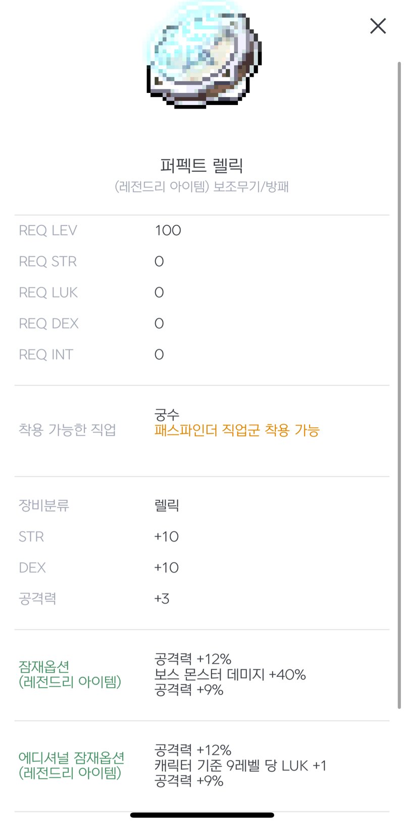Tap the home indicator bar at bottom
Screen dimensions: 404x826
click(x=202, y=815)
